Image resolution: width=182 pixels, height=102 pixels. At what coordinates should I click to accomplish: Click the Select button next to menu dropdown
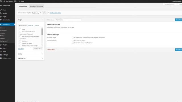coord(45,13)
